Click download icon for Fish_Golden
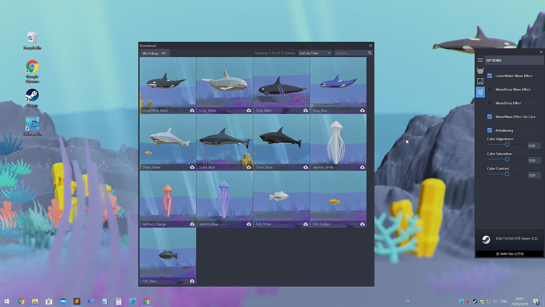 (362, 224)
